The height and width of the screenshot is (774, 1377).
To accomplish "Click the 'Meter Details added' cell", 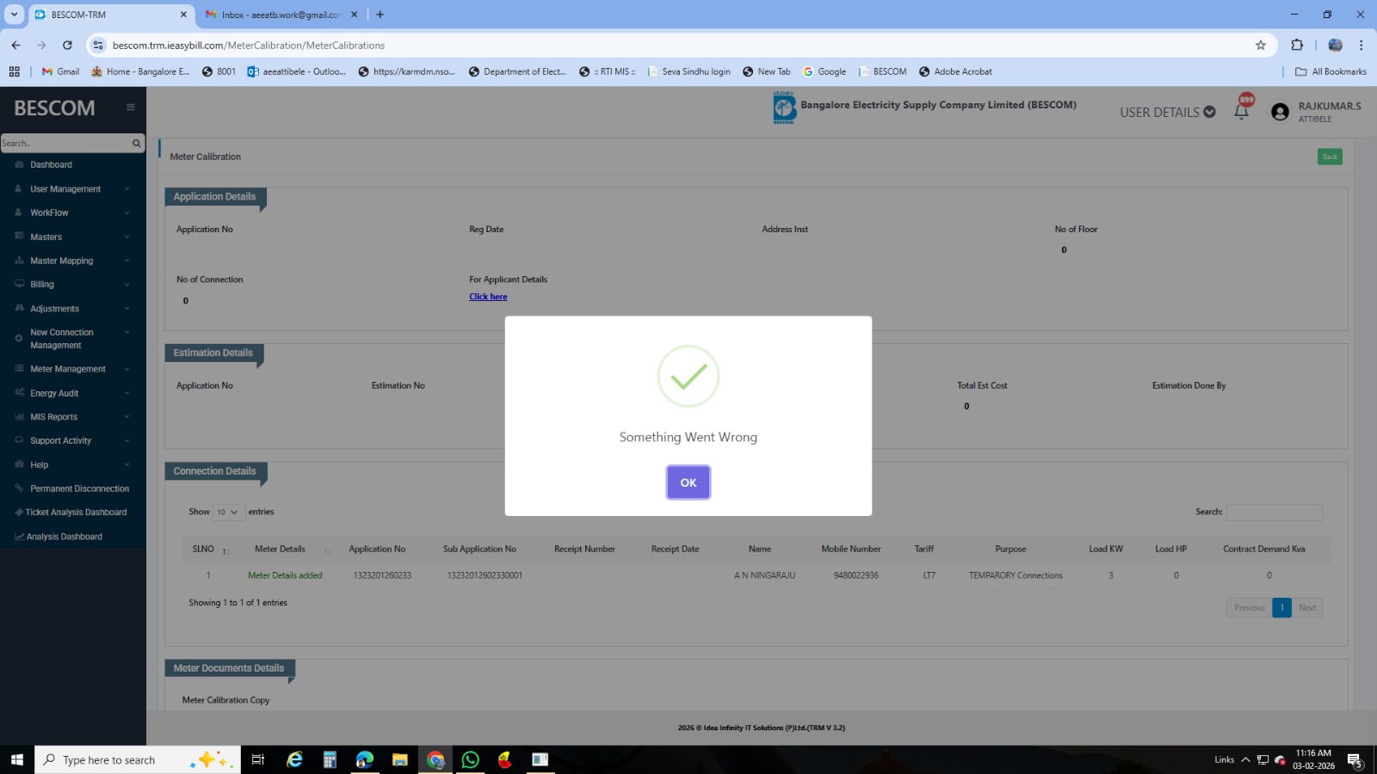I will [x=285, y=575].
